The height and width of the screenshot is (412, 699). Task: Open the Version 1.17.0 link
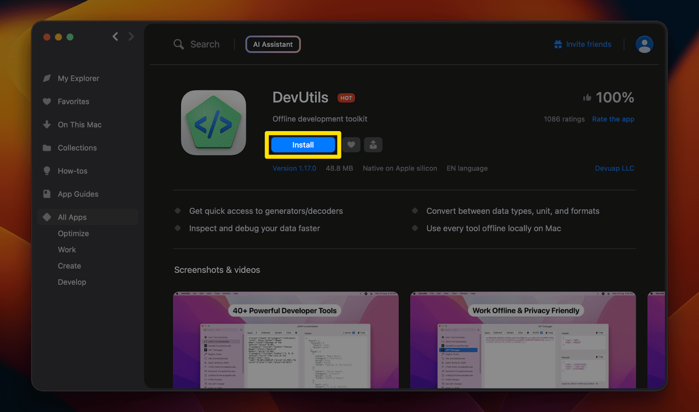pyautogui.click(x=294, y=168)
